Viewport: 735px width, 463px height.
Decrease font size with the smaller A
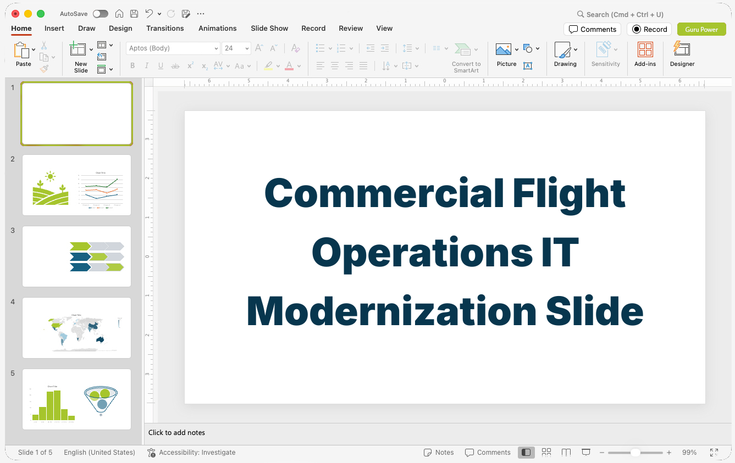274,48
